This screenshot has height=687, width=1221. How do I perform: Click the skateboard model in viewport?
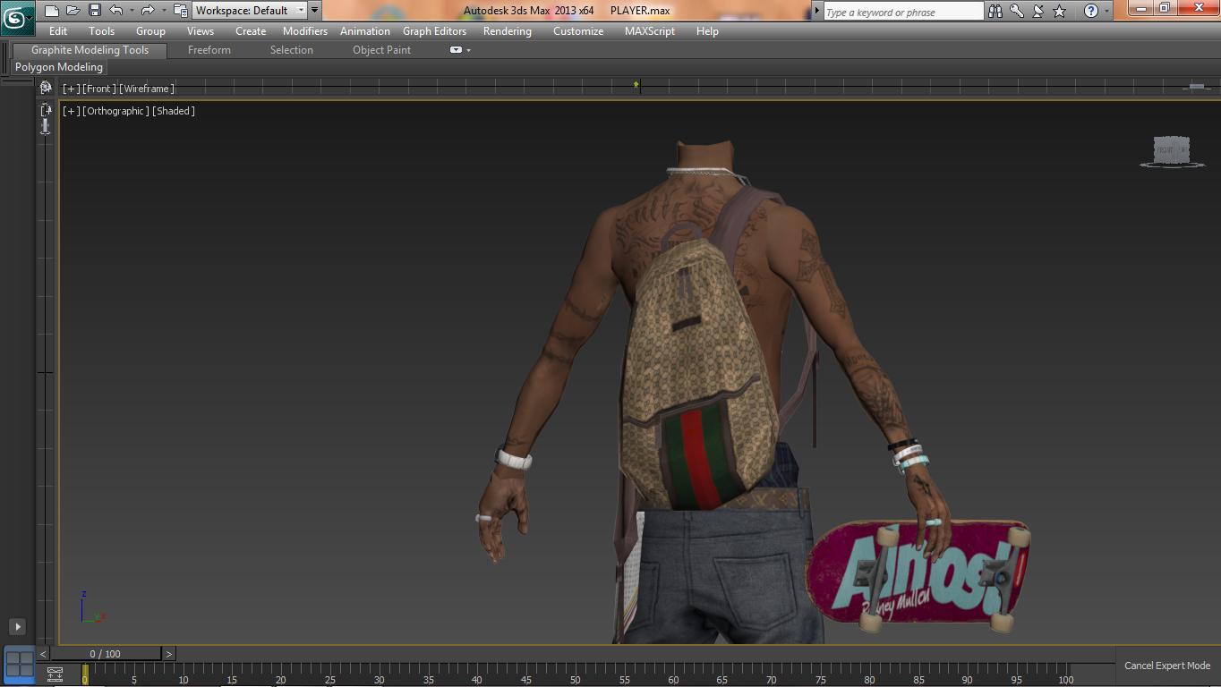tap(918, 575)
